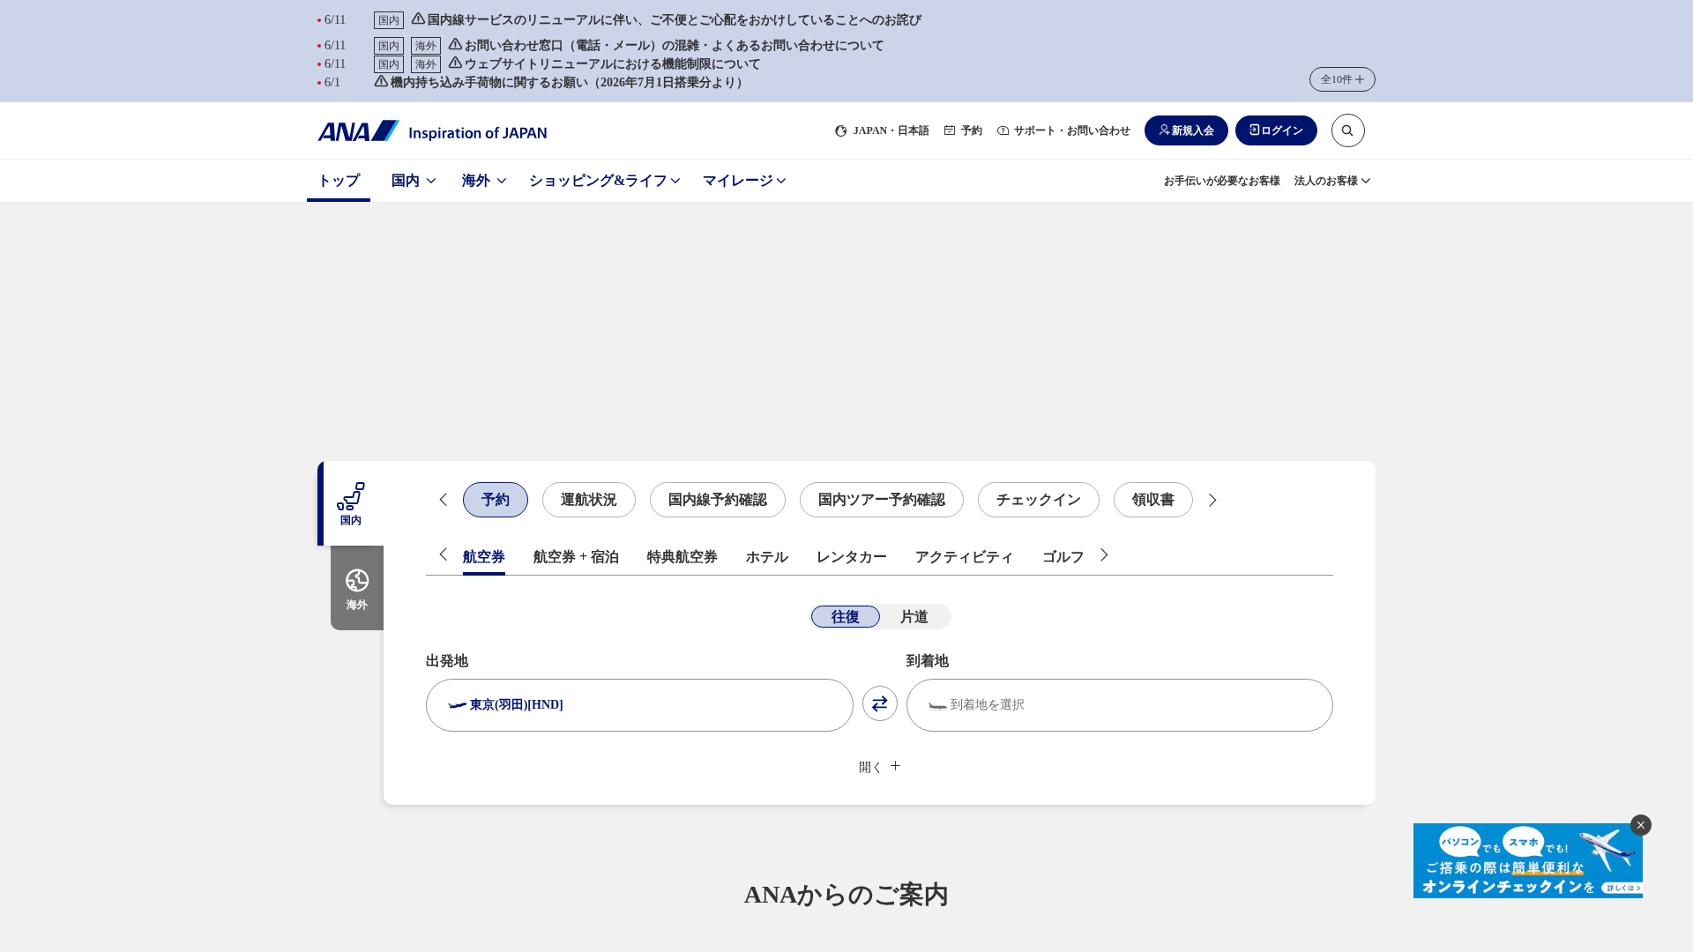Viewport: 1693px width, 952px height.
Task: Click departure field 東京(羽田)[HND]
Action: coord(639,705)
